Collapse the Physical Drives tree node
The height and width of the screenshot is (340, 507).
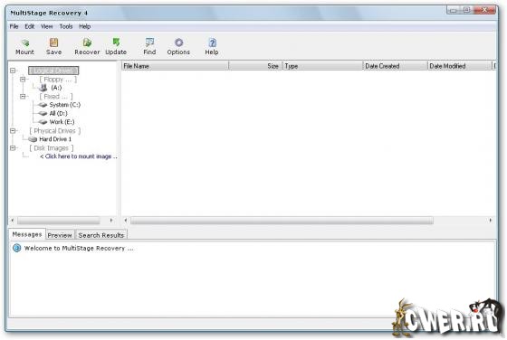(x=13, y=131)
